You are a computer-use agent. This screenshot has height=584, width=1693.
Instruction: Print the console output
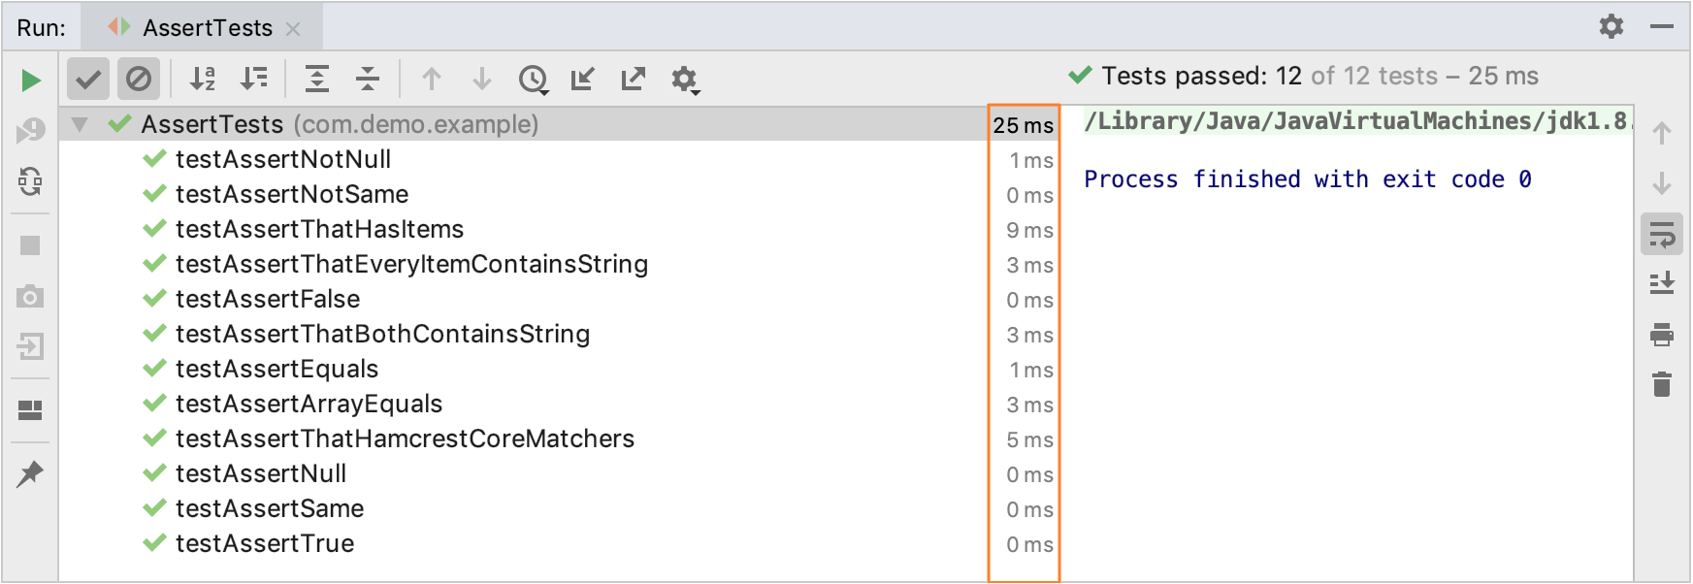point(1662,335)
